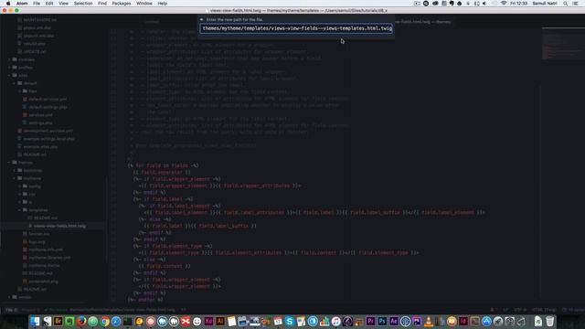Open the Packages menu
This screenshot has height=329, width=585.
click(122, 4)
